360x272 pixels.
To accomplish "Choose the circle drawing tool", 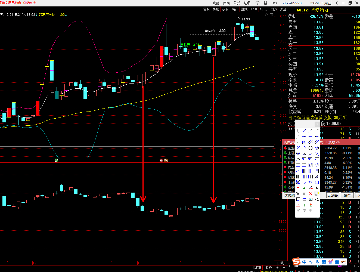I will click(x=311, y=148).
